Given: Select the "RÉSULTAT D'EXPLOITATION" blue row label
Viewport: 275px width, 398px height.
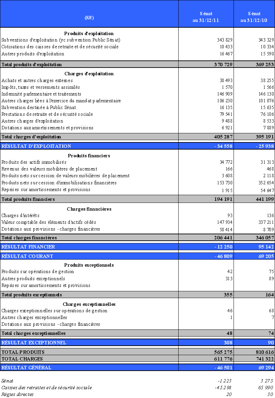Looking at the screenshot, I should point(36,146).
